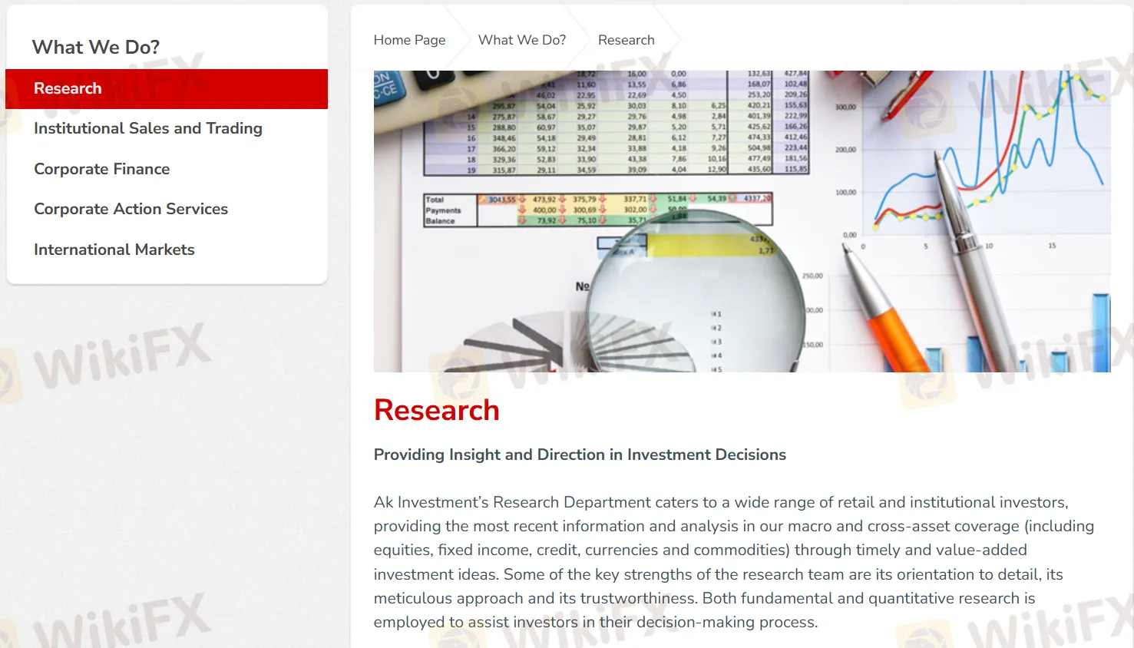Select Institutional Sales and Trading in sidebar

click(147, 129)
